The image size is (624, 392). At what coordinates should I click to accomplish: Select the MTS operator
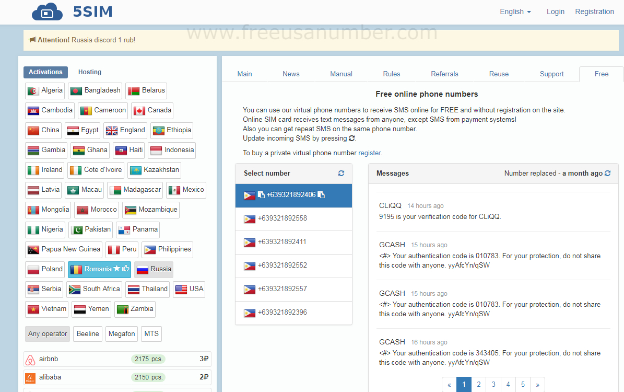tap(151, 334)
